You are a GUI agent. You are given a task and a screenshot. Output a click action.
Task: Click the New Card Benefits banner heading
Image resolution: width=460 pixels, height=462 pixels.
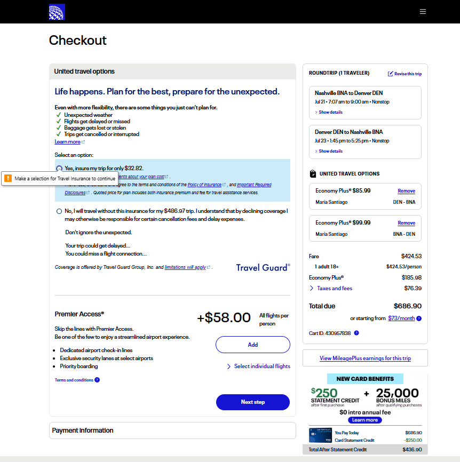[x=365, y=379]
